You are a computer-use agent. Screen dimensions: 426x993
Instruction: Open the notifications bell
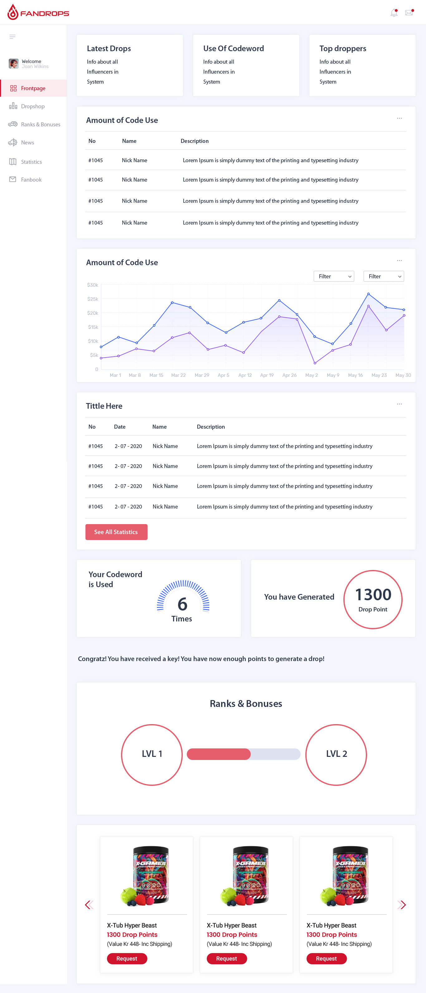pyautogui.click(x=394, y=13)
